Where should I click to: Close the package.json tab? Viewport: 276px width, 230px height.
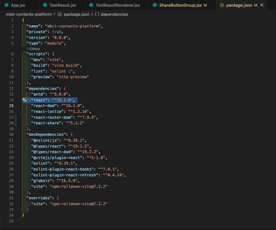[262, 5]
